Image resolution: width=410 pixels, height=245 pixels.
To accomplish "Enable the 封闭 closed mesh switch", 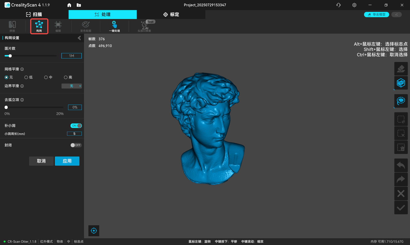I will pyautogui.click(x=76, y=145).
